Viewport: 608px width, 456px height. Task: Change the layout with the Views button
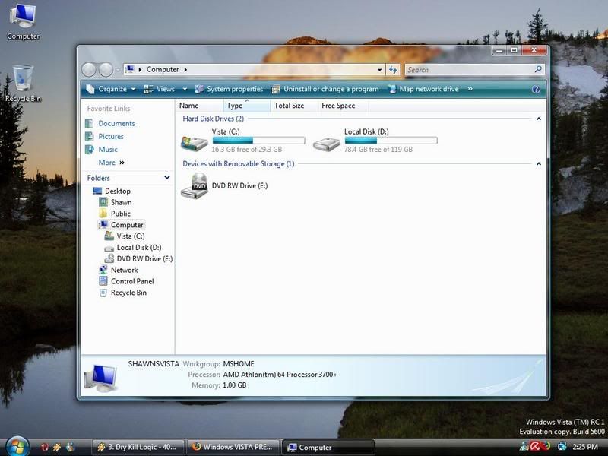[x=159, y=89]
